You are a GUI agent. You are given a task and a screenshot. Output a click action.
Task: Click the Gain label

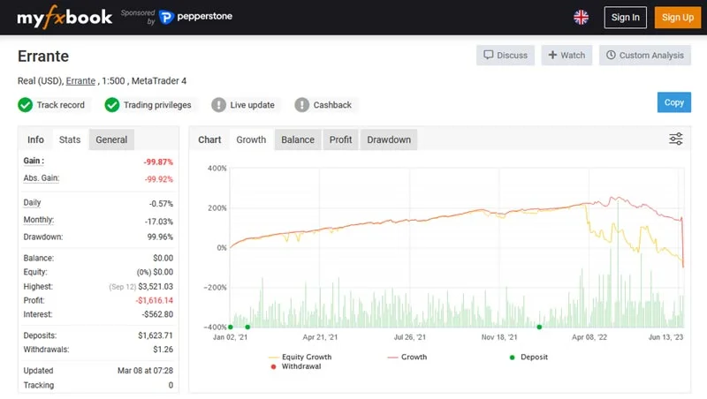[x=34, y=161]
